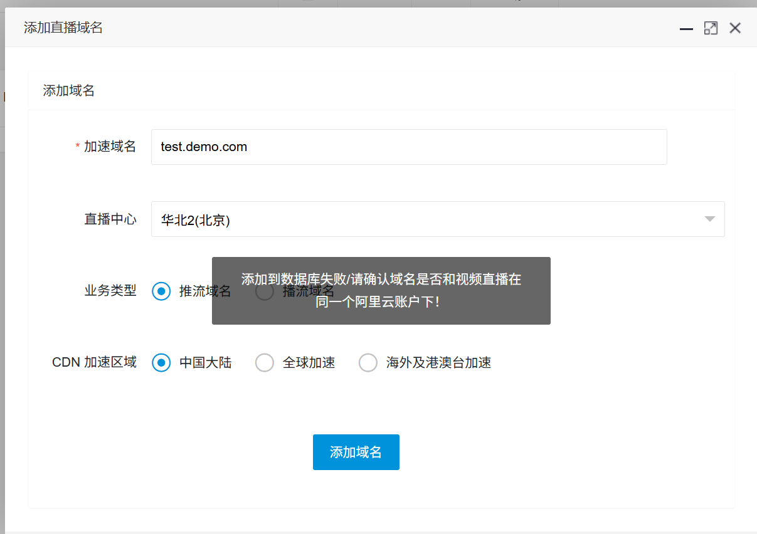
Task: Click the 加速域名 input field
Action: [409, 147]
